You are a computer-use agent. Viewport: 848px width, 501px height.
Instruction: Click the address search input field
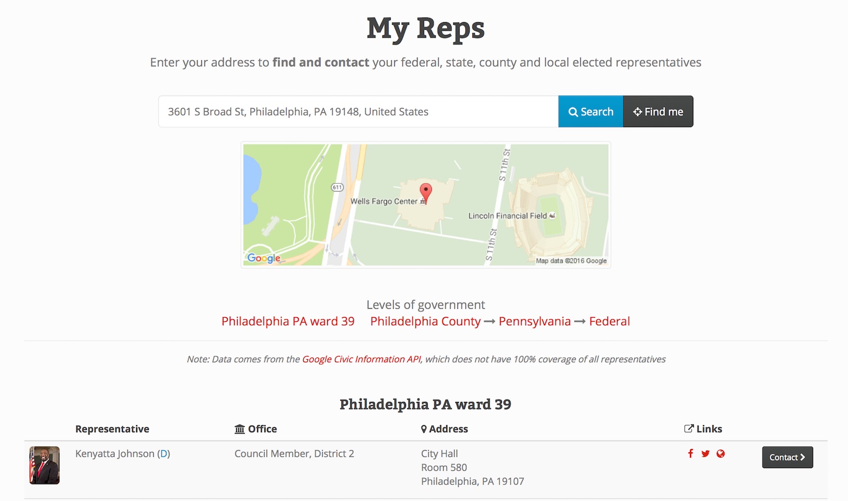pyautogui.click(x=358, y=111)
